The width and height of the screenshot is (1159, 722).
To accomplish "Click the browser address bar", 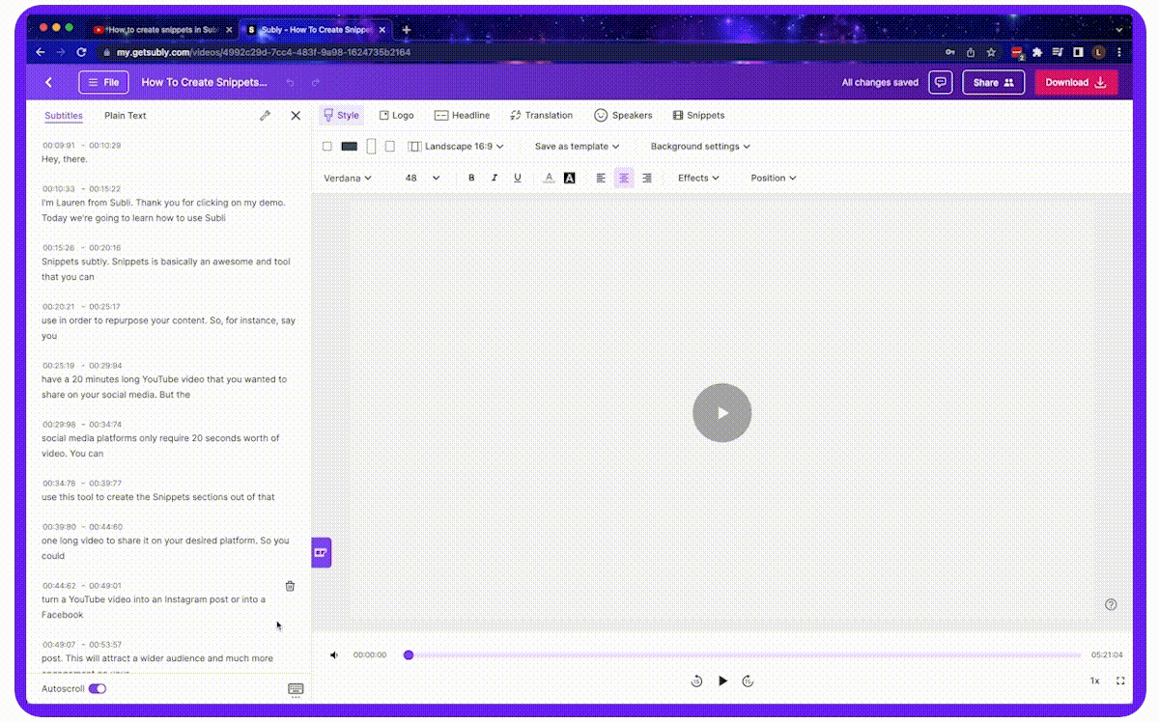I will pyautogui.click(x=522, y=52).
